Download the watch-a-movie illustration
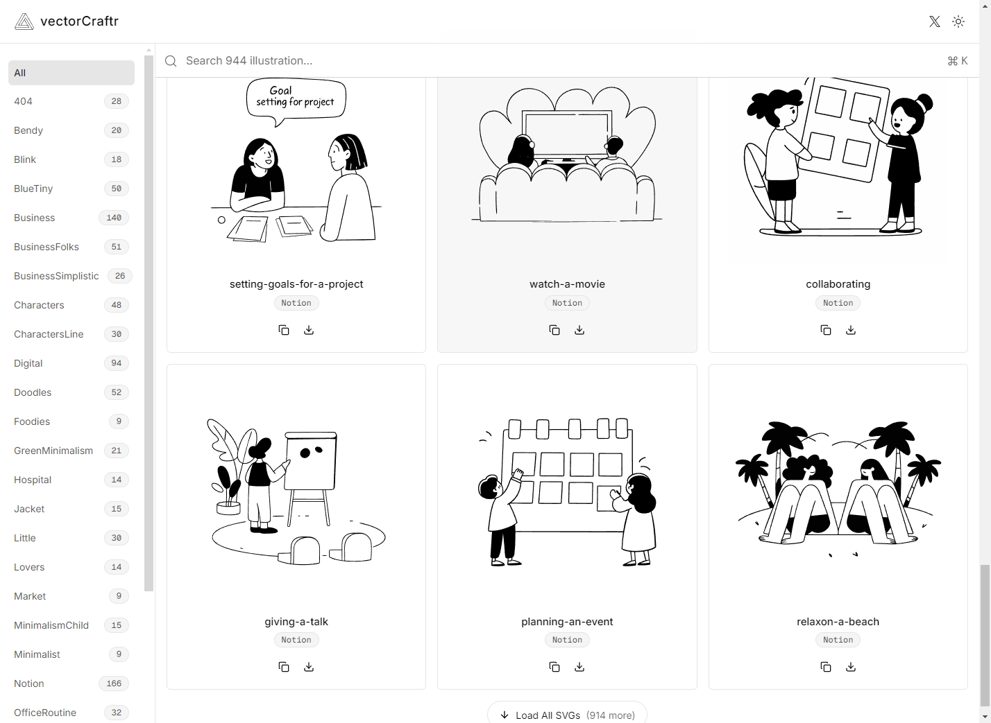Viewport: 991px width, 723px height. 579,330
